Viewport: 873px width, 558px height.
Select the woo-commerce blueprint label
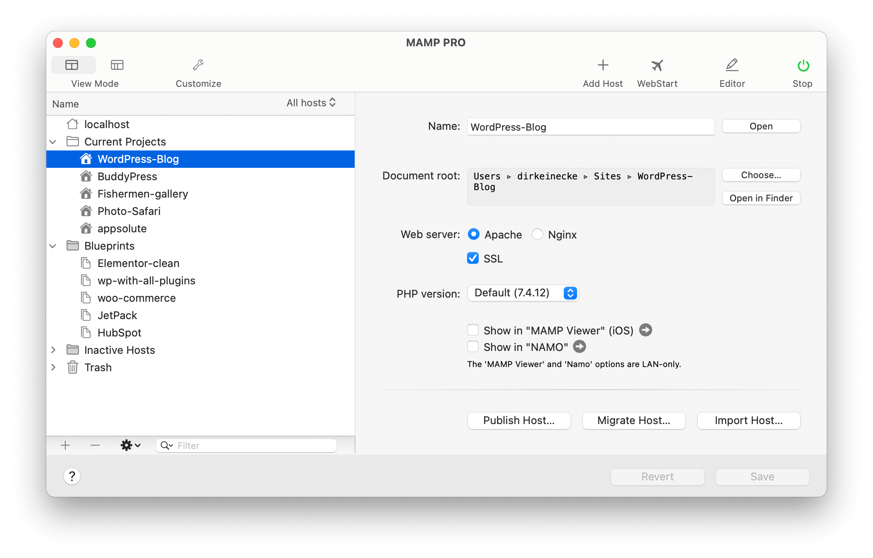click(136, 298)
